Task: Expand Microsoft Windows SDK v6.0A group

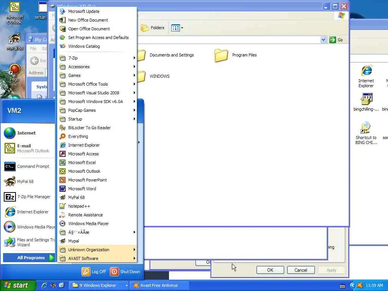Action: (x=97, y=102)
